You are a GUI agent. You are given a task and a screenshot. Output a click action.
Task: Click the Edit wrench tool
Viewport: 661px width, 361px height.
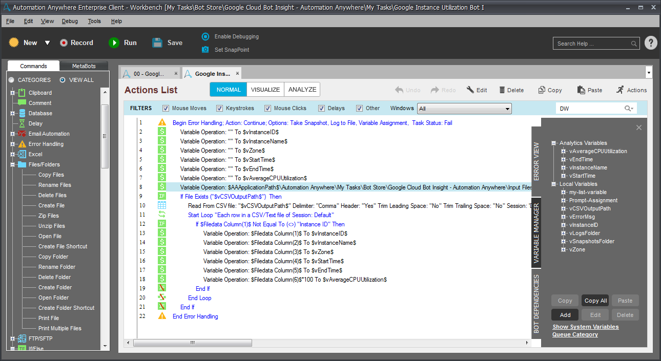pyautogui.click(x=470, y=90)
